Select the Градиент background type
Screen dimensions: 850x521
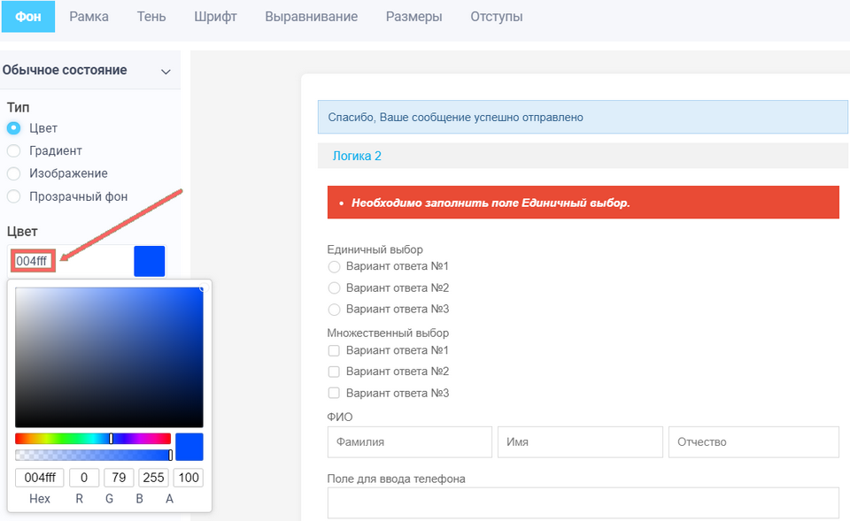14,151
